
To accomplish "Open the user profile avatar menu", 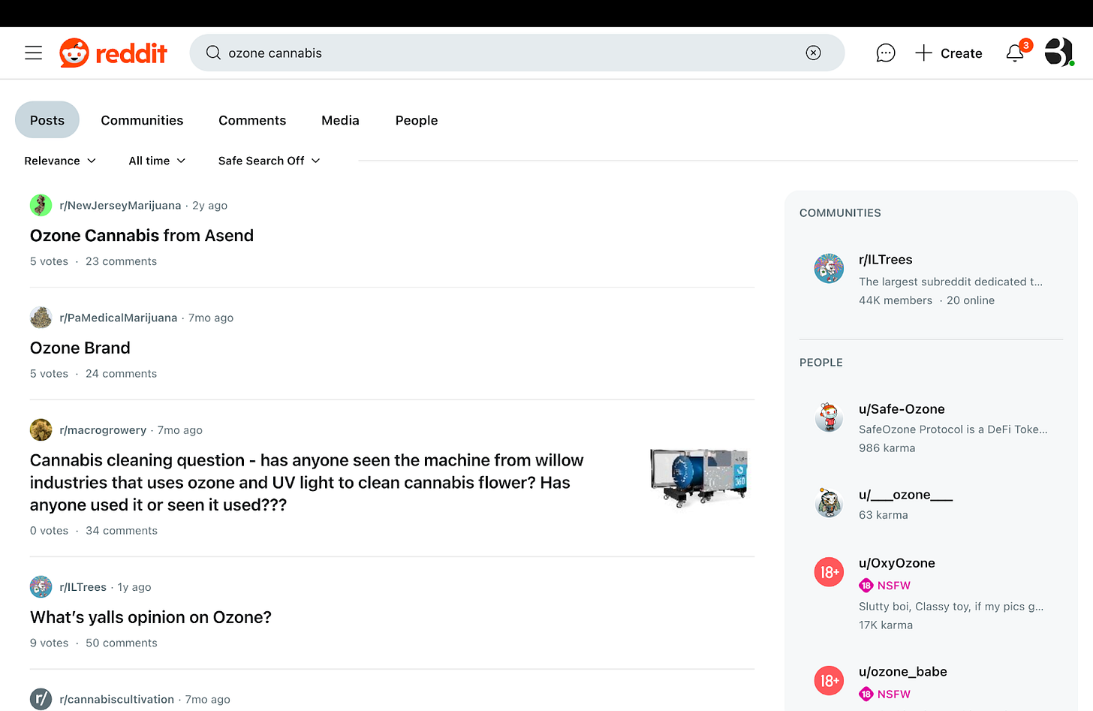I will (1059, 52).
